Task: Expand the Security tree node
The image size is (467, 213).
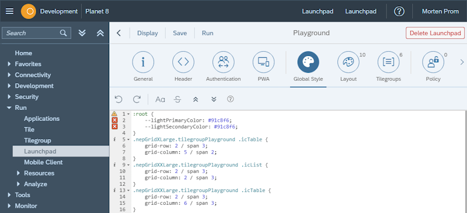Action: pos(9,97)
